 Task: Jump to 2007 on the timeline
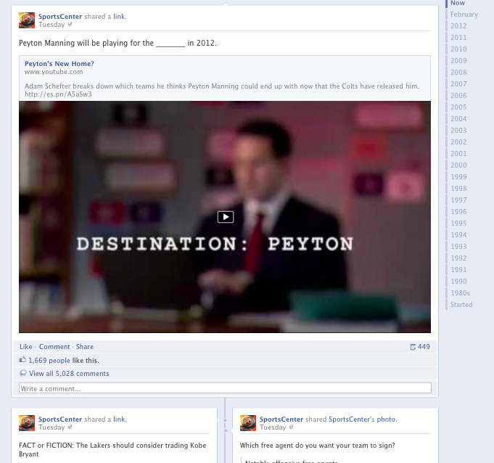pos(458,84)
